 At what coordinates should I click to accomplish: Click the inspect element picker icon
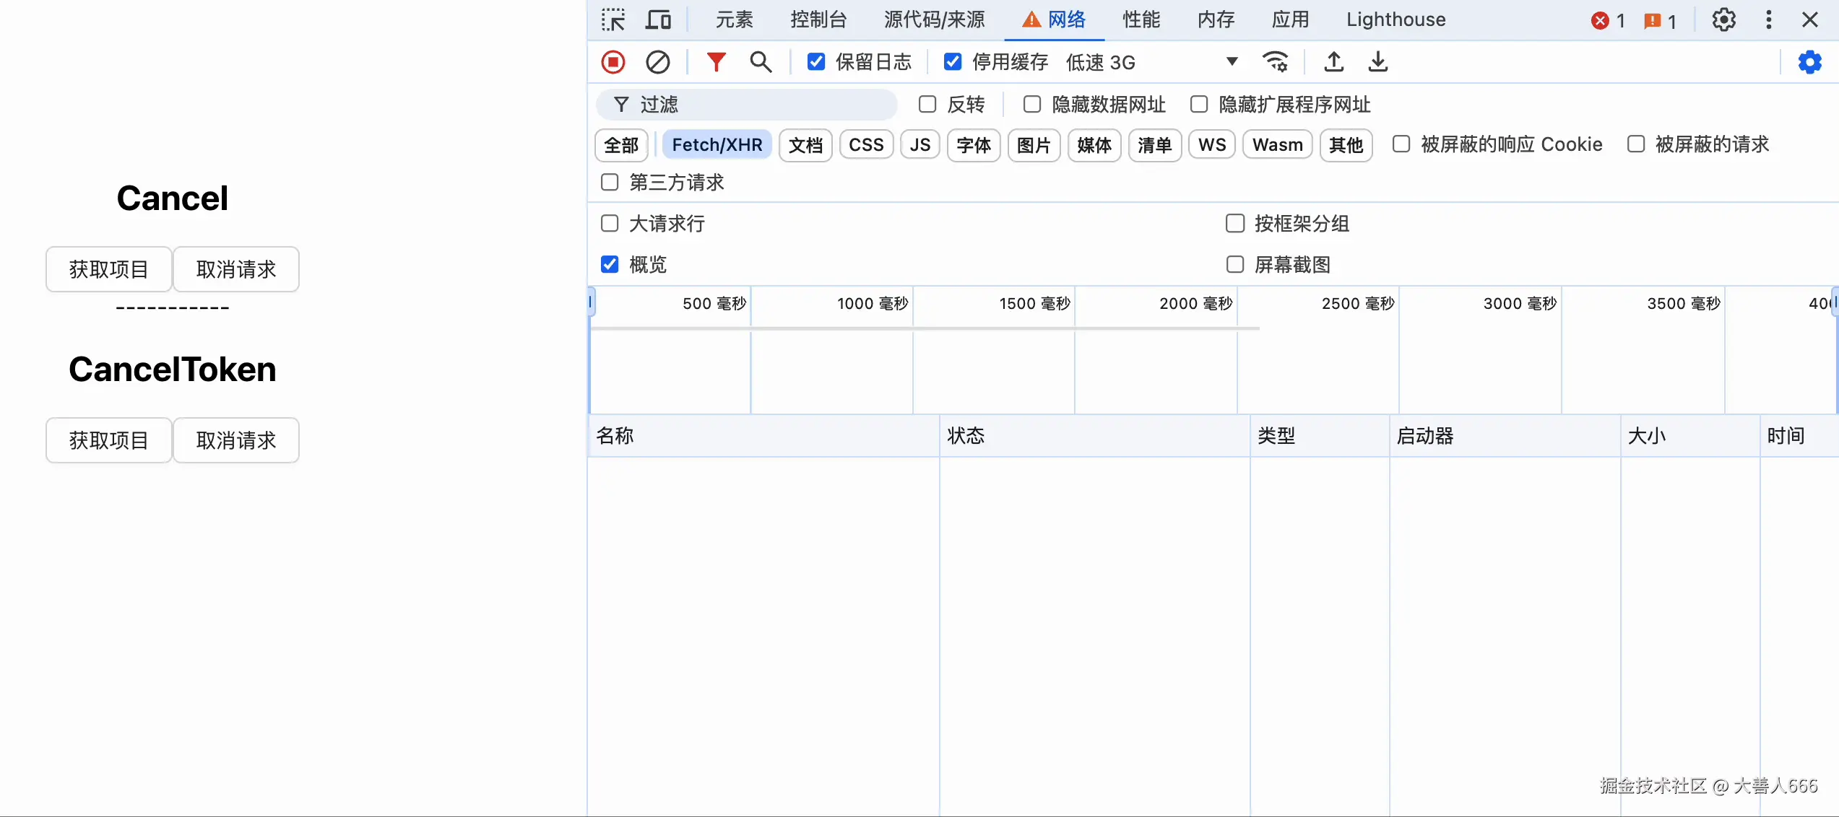click(613, 20)
